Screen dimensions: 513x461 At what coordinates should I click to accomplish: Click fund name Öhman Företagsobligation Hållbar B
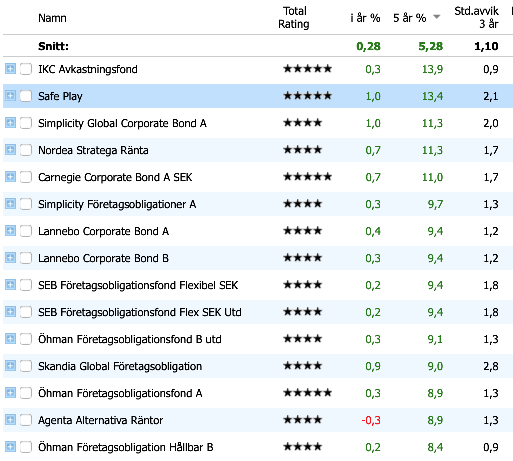pos(126,447)
